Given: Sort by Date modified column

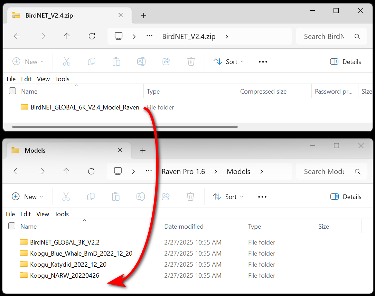Looking at the screenshot, I should (x=184, y=226).
